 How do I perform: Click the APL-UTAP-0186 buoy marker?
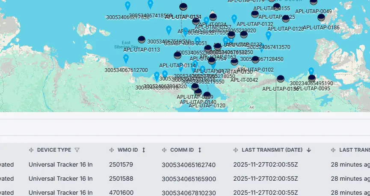[321, 17]
